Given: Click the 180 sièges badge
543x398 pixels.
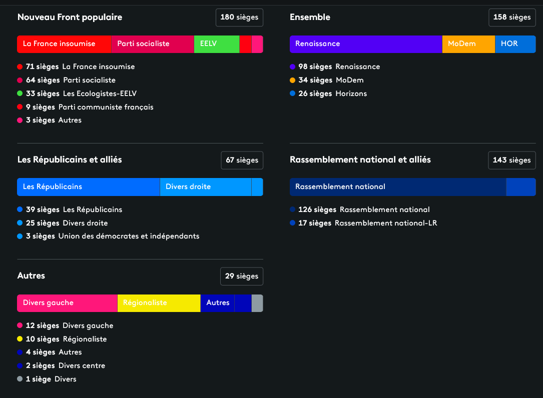Looking at the screenshot, I should [239, 17].
